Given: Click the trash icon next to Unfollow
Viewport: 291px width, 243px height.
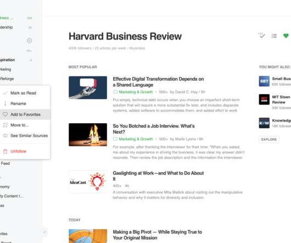Looking at the screenshot, I should click(5, 151).
